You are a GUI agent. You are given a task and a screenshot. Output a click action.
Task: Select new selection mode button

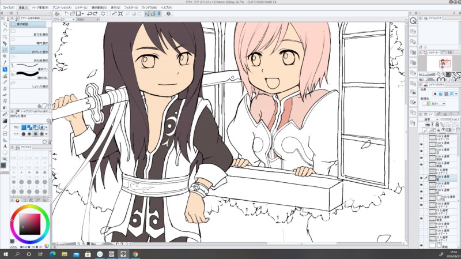(x=24, y=127)
